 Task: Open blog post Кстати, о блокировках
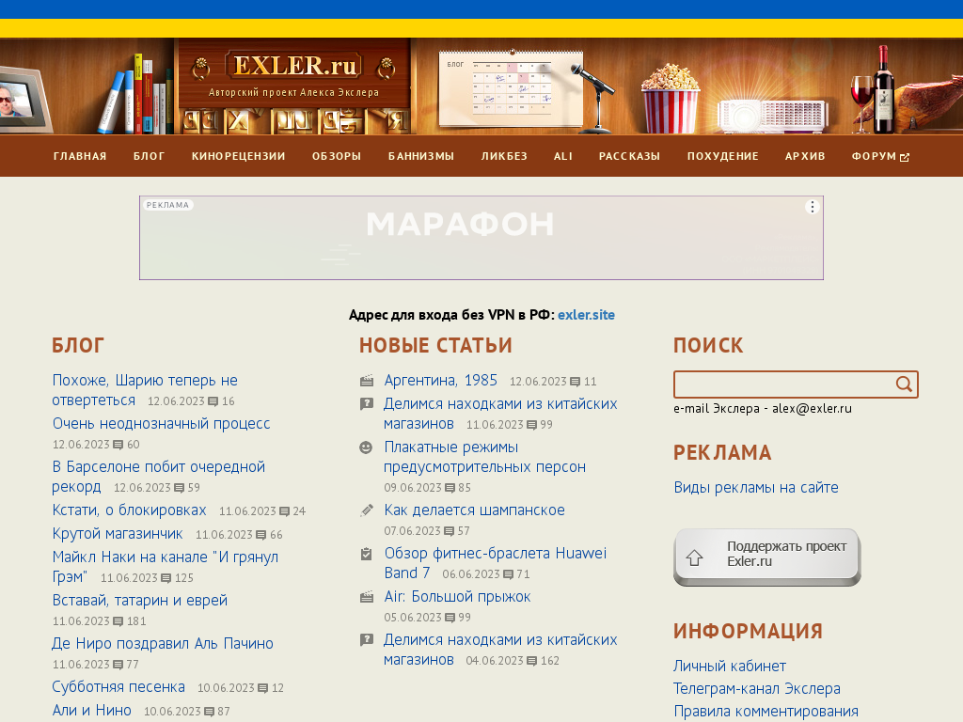click(x=129, y=510)
